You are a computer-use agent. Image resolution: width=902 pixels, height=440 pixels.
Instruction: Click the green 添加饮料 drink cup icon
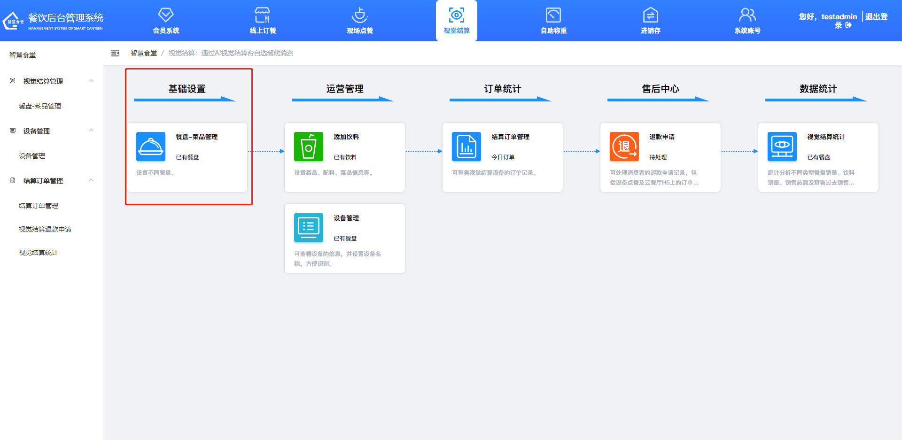(309, 147)
